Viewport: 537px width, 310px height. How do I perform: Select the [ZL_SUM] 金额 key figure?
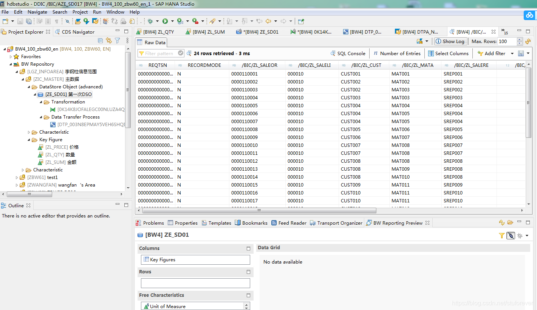point(57,162)
